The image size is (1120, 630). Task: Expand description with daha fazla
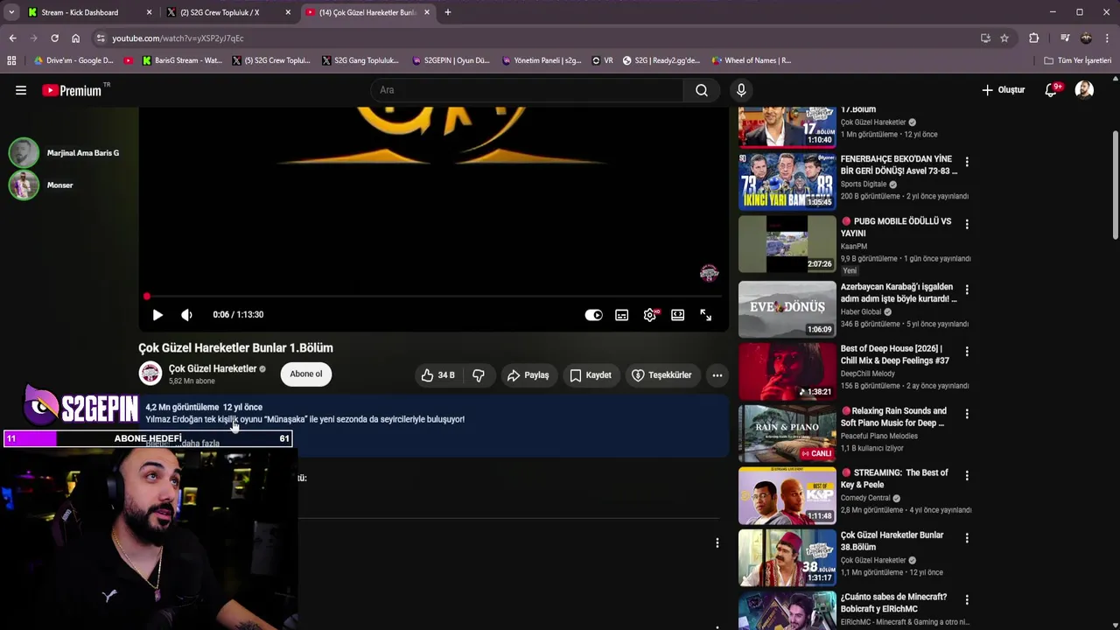click(x=199, y=444)
